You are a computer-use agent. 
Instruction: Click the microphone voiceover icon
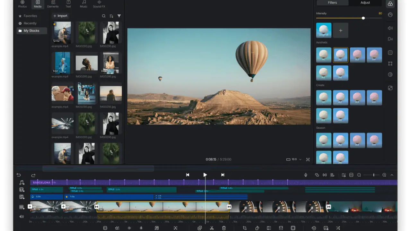point(306,175)
